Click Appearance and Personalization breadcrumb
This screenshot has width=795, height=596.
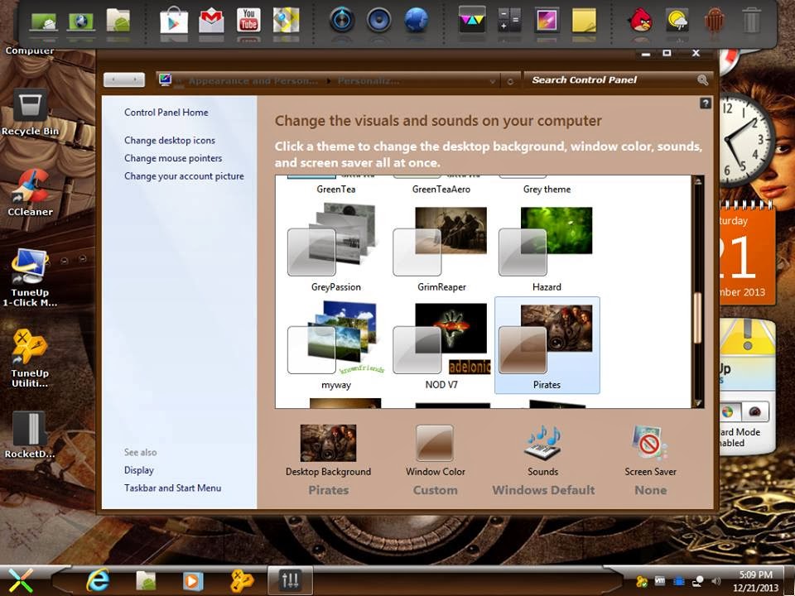coord(253,81)
